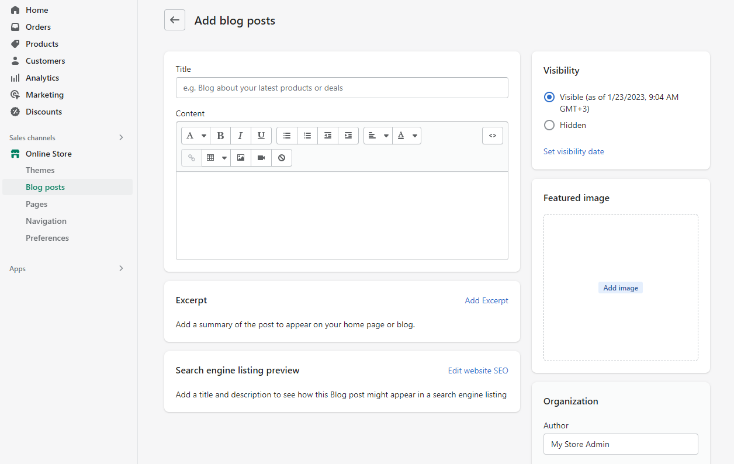Insert image into blog content

click(x=241, y=158)
